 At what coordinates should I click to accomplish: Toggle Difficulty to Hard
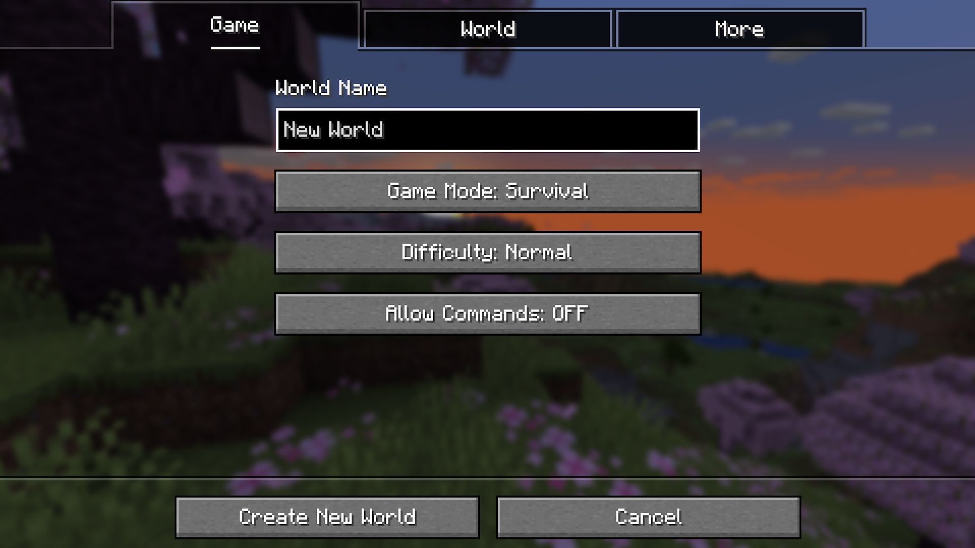[x=487, y=252]
